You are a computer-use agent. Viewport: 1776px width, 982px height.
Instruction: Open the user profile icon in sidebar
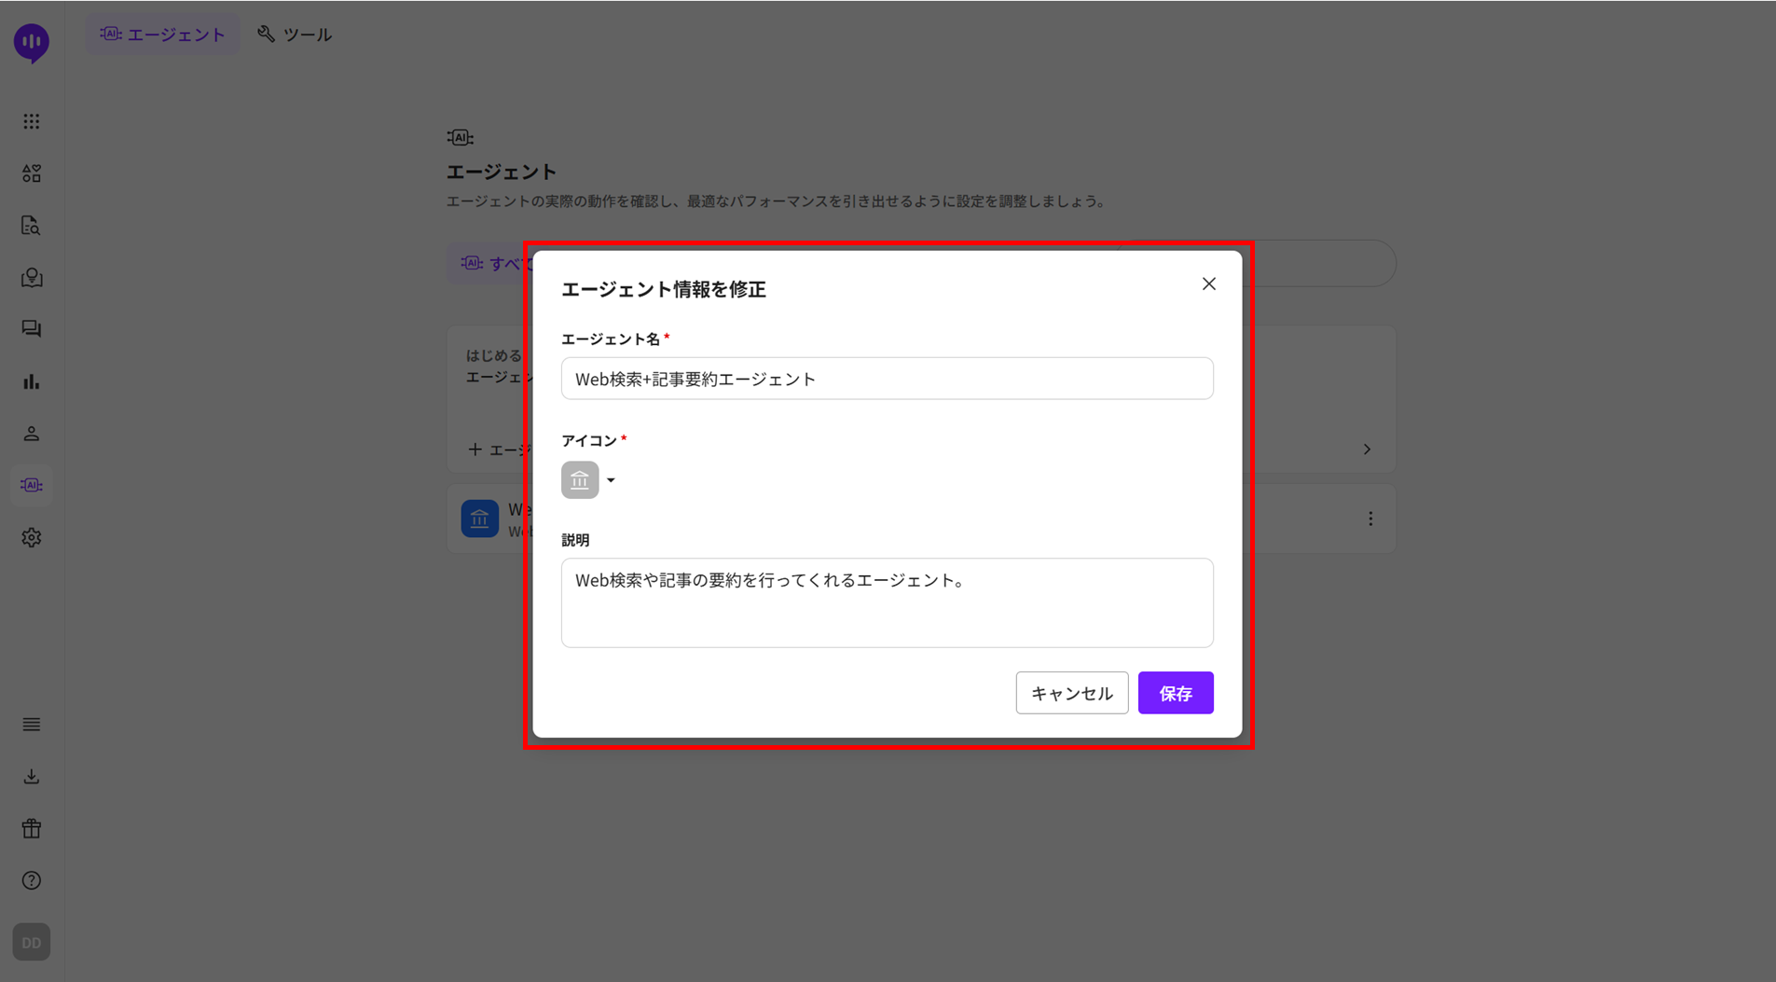point(32,434)
